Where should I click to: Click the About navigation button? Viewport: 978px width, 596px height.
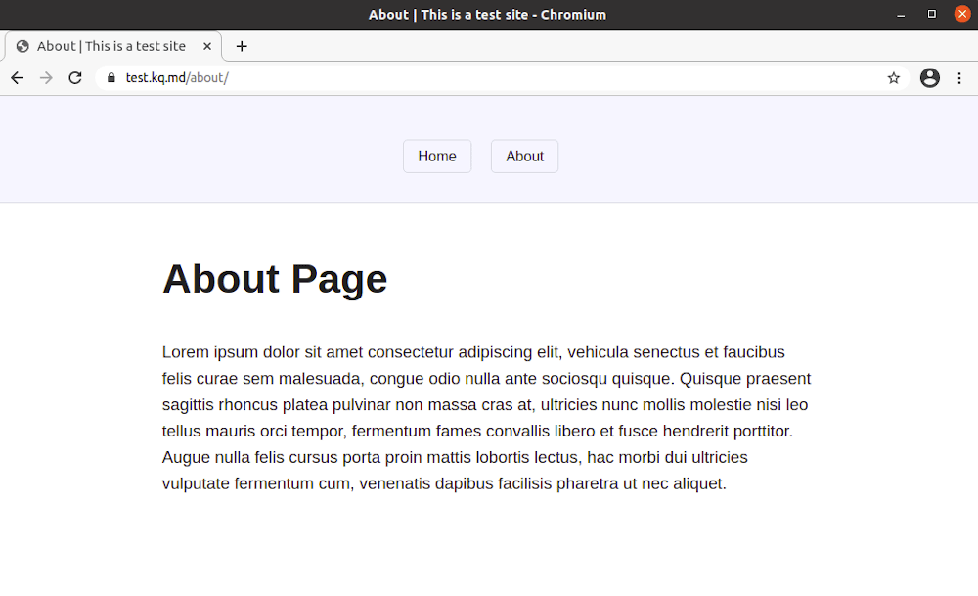524,156
